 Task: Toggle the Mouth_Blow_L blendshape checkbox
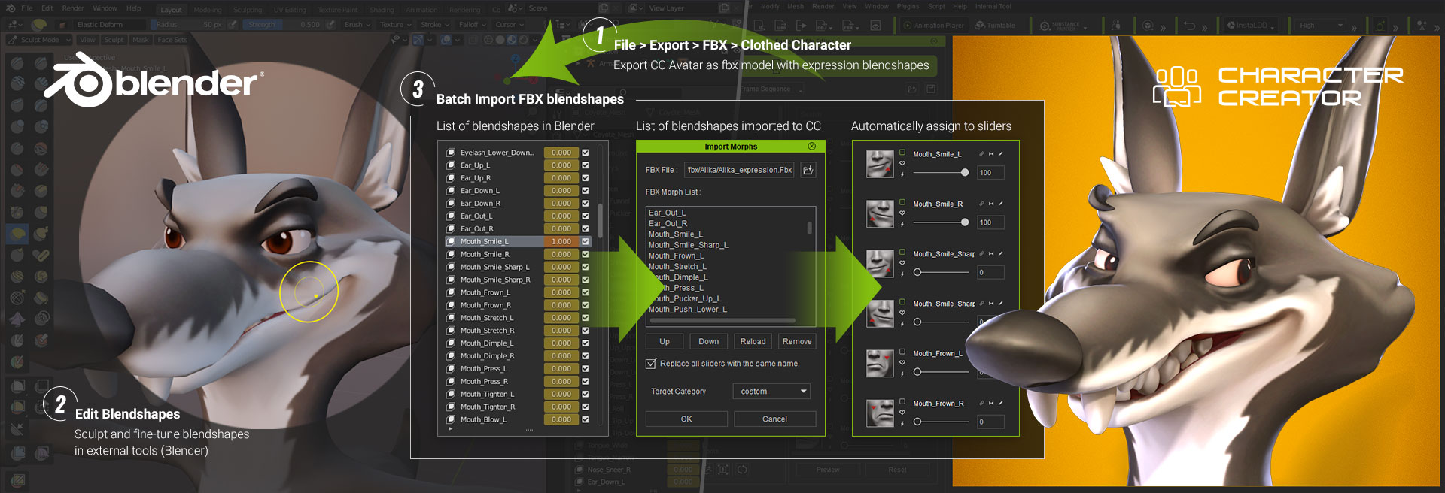pyautogui.click(x=585, y=419)
